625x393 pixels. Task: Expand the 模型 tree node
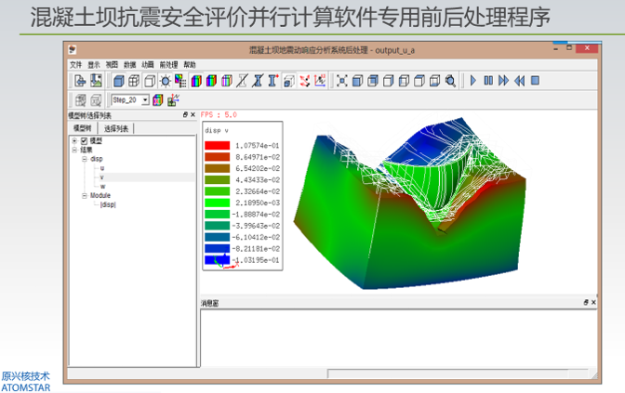(x=74, y=141)
